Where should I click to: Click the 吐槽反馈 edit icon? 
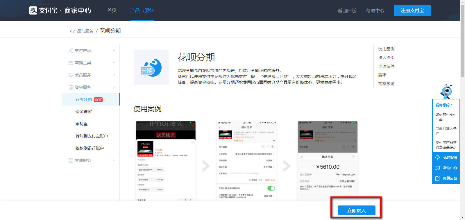click(x=437, y=178)
